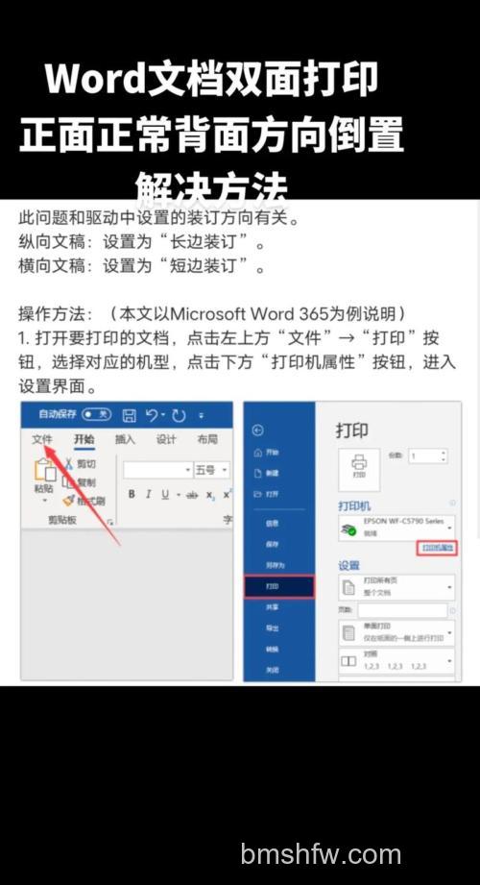Image resolution: width=480 pixels, height=885 pixels.
Task: Toggle Strikethrough formatting
Action: [192, 495]
